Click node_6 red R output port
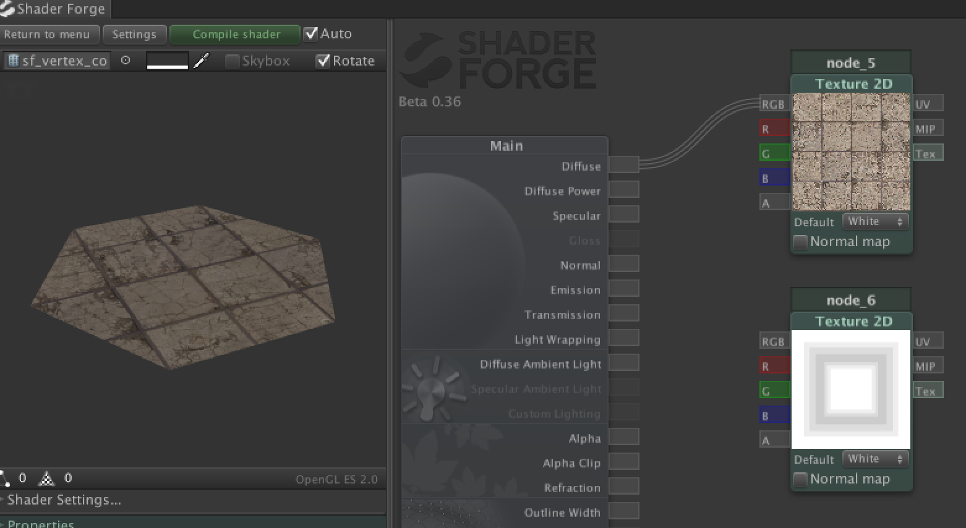Screen dimensions: 966x528 point(775,366)
